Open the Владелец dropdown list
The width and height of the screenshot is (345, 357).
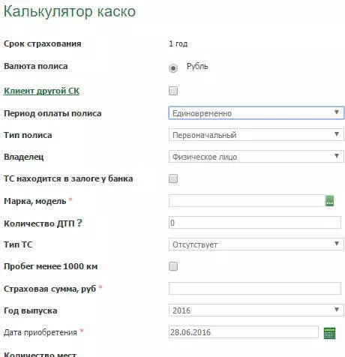point(256,157)
